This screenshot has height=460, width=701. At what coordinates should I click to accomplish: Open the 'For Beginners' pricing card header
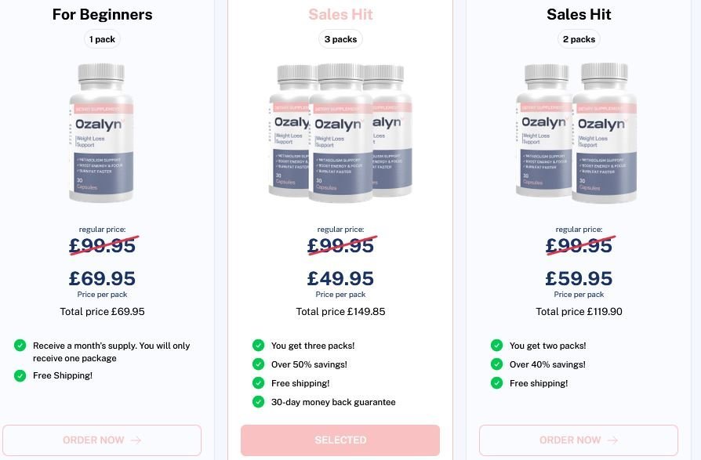[102, 14]
